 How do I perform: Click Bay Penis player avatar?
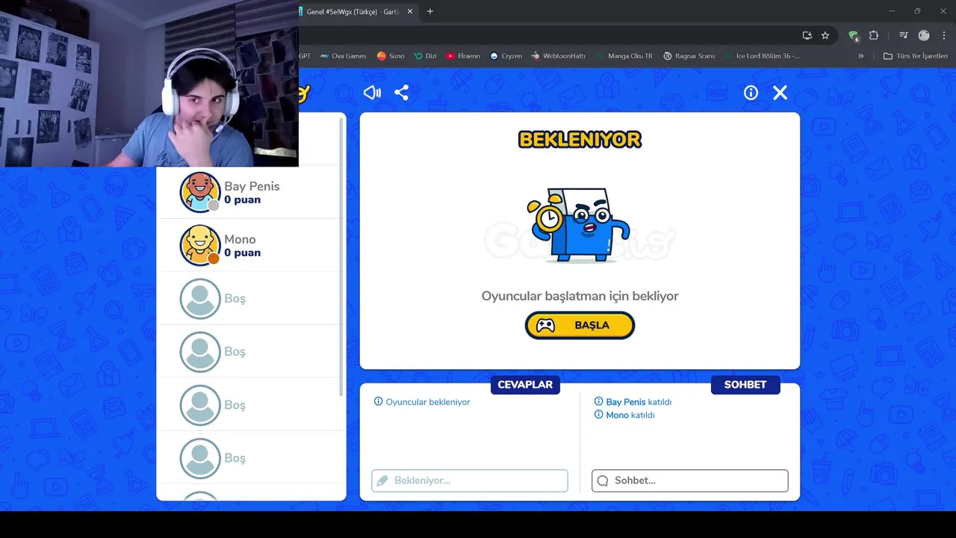coord(199,192)
